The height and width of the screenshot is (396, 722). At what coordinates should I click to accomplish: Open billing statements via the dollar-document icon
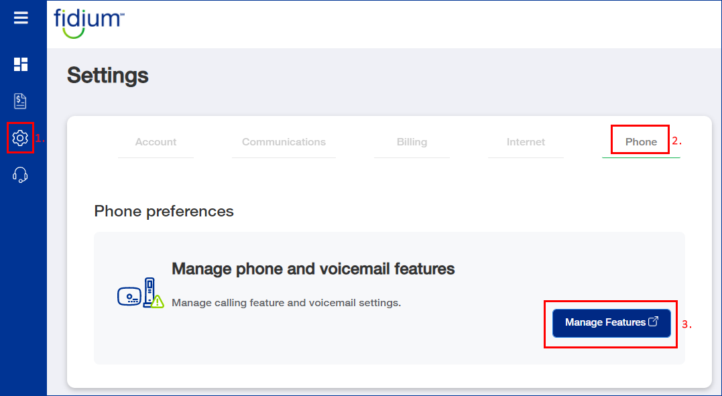20,101
